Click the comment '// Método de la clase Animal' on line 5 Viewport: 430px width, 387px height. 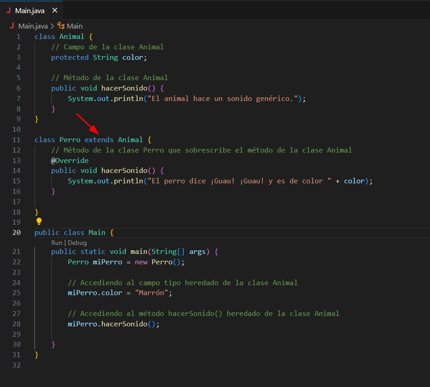[110, 78]
